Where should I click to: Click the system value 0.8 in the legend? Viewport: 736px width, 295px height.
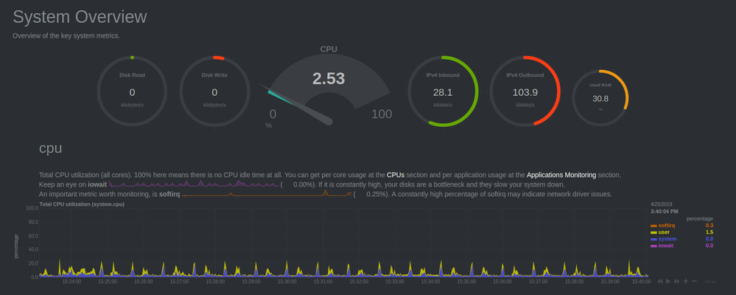(x=709, y=239)
